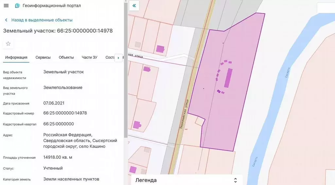The image size is (335, 185).
Task: Click the cadastral number 66:25:0000000:14978 value
Action: (65, 113)
